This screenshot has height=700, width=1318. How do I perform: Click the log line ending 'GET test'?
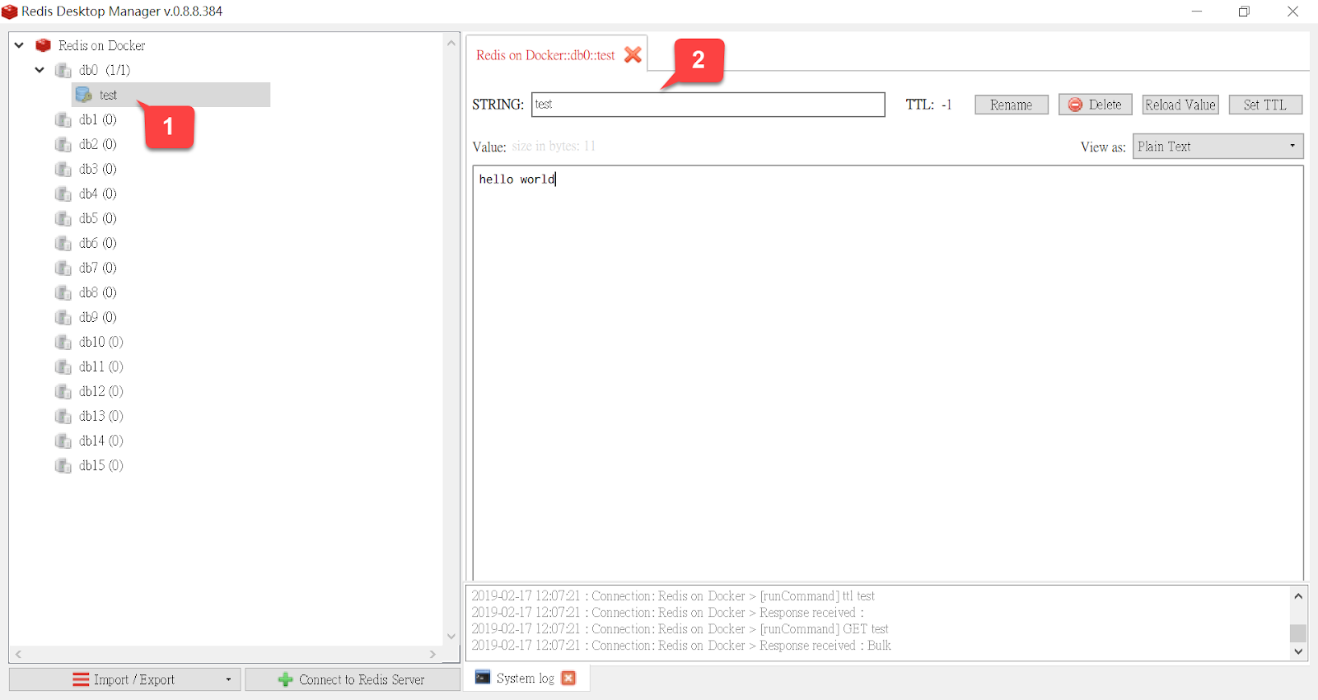[680, 629]
